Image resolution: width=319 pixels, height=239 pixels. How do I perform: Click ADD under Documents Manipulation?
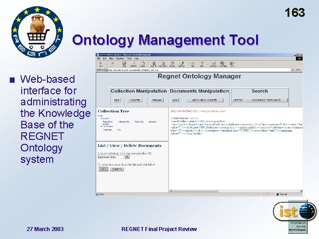click(x=175, y=100)
